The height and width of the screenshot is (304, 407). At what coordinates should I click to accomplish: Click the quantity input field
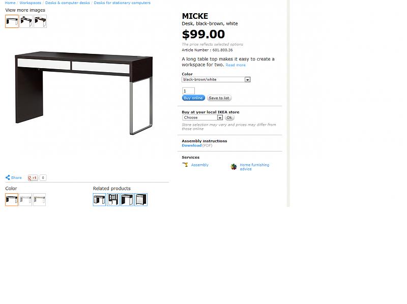[188, 91]
